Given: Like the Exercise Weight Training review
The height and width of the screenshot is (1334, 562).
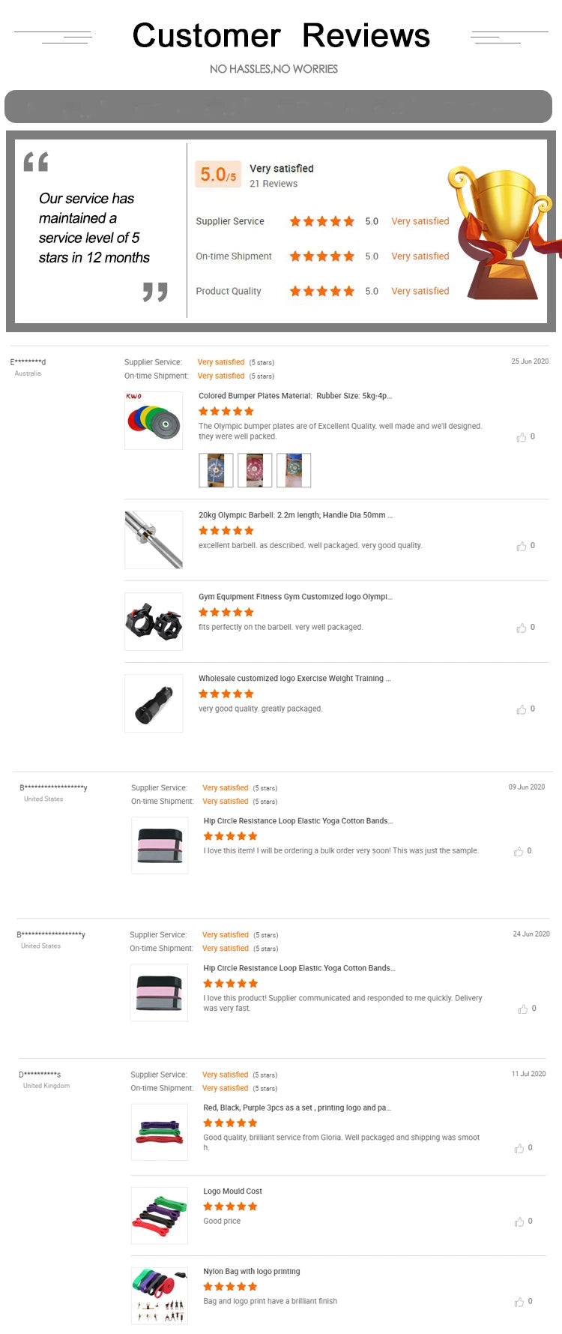Looking at the screenshot, I should (x=522, y=709).
